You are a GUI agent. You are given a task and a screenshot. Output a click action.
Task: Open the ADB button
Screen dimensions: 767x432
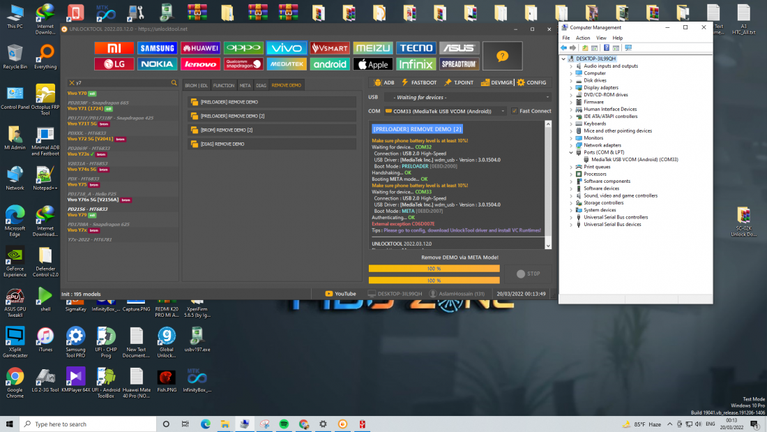point(384,82)
